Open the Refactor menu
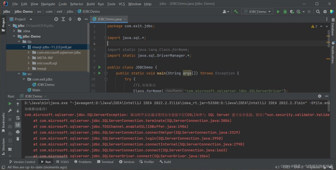Viewport: 336px width, 170px height. [77, 4]
